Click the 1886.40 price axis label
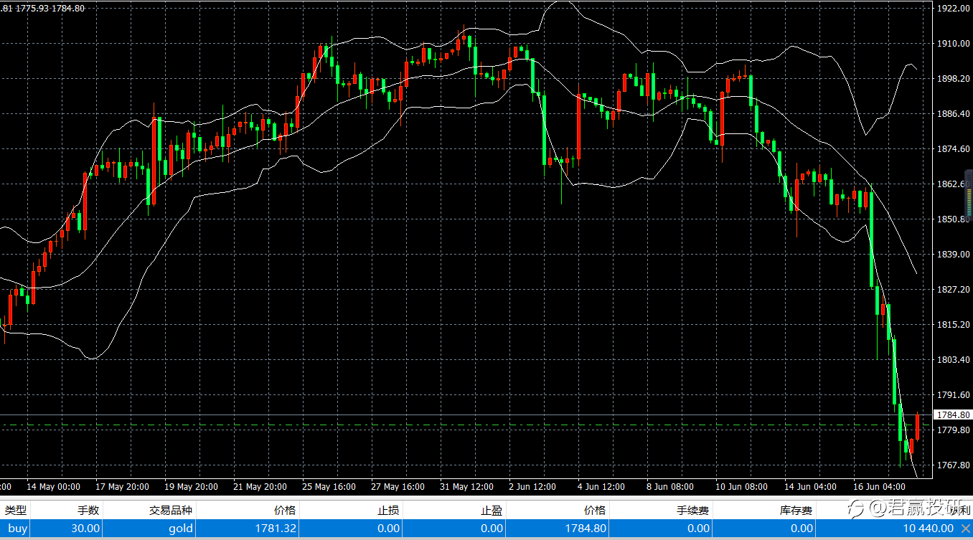The width and height of the screenshot is (973, 540). click(x=954, y=114)
